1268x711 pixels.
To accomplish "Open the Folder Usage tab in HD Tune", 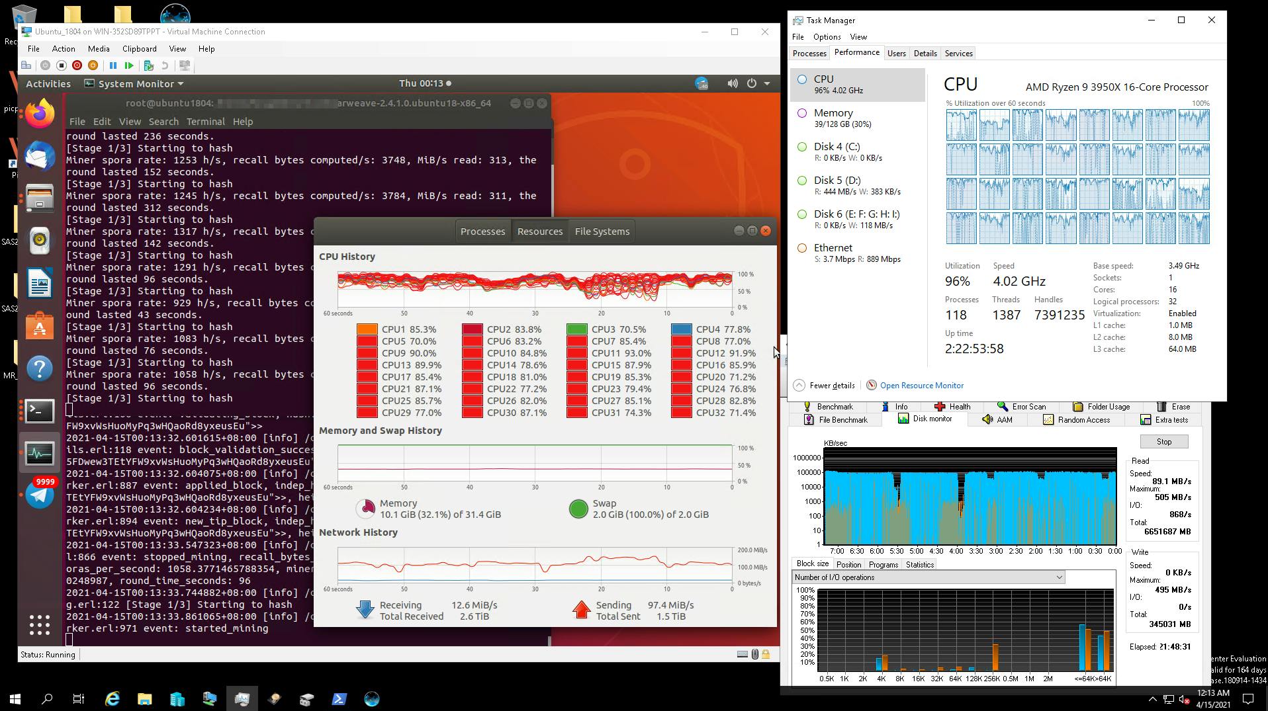I will click(1101, 407).
